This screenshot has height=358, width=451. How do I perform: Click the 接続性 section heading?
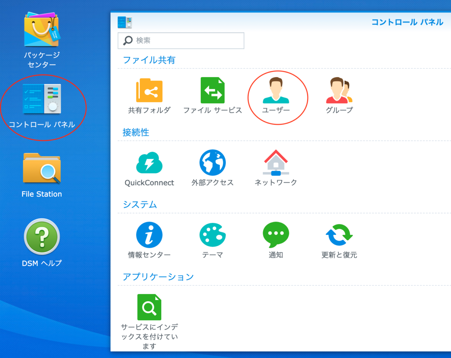coord(136,132)
